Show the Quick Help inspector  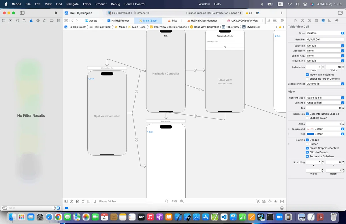(x=309, y=21)
